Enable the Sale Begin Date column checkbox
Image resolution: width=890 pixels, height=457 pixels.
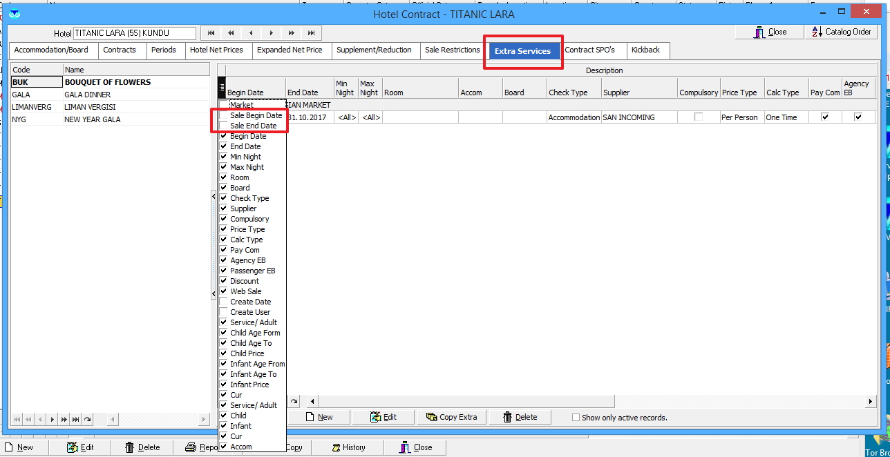[x=223, y=116]
